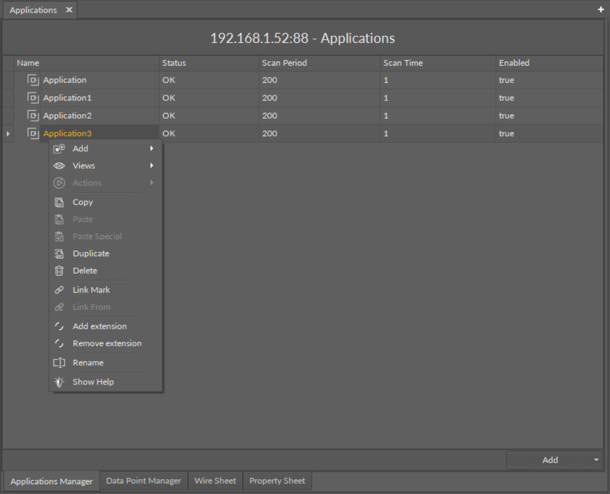Click the Link Mark chain icon
This screenshot has height=494, width=610.
[59, 290]
